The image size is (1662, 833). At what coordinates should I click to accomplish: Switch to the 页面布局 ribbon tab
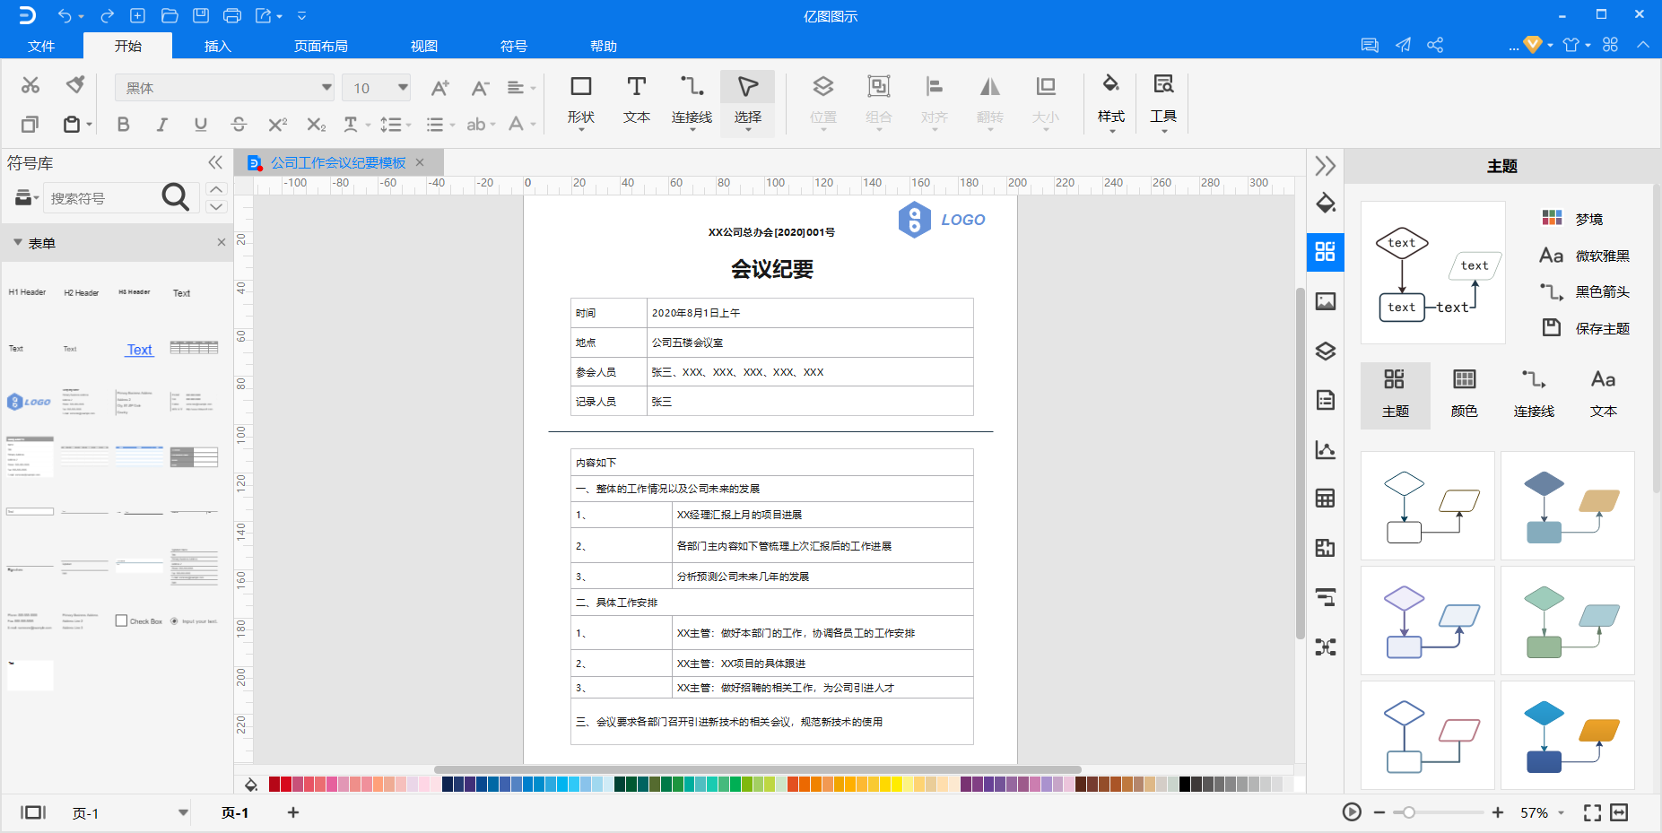tap(321, 46)
